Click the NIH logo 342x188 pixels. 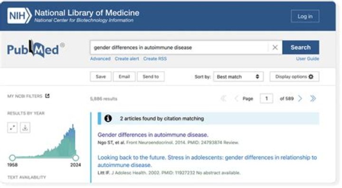pyautogui.click(x=19, y=16)
